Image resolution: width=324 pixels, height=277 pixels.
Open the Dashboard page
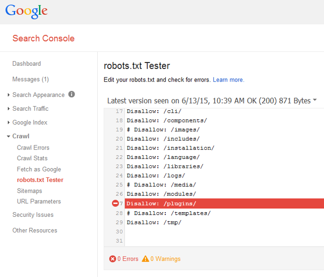tap(26, 64)
